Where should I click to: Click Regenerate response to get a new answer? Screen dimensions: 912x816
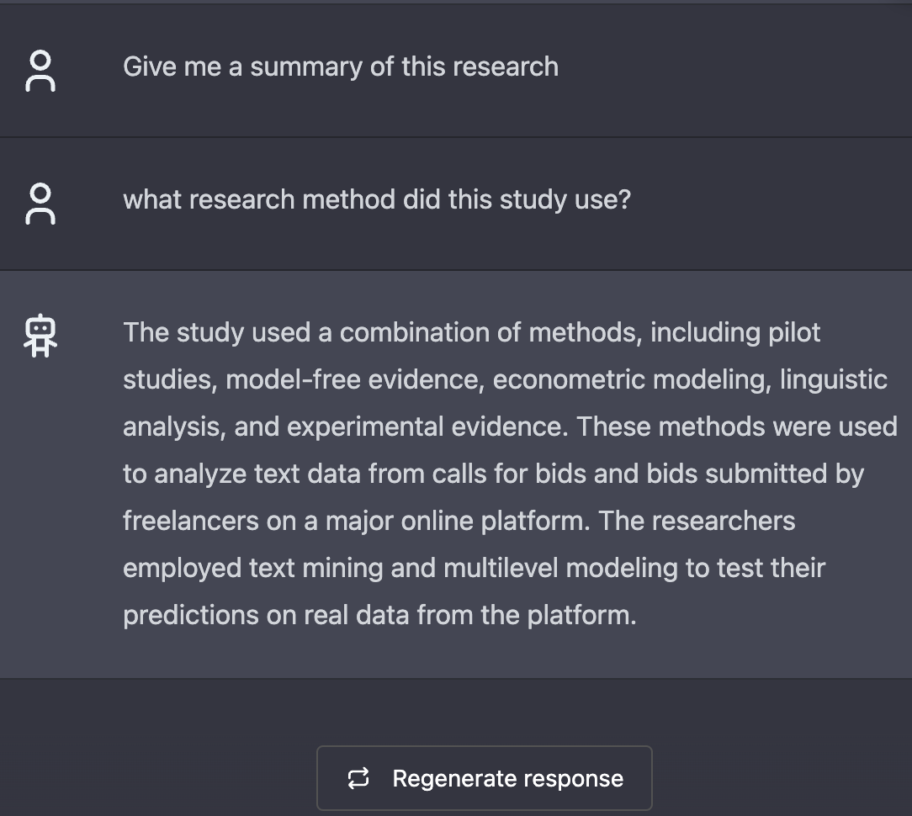(485, 778)
